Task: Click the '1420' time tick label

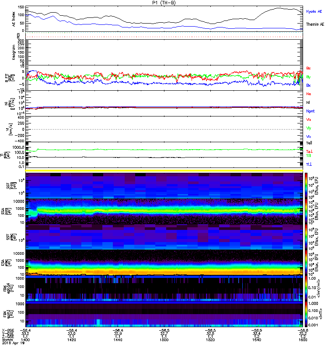Action: pos(72,340)
